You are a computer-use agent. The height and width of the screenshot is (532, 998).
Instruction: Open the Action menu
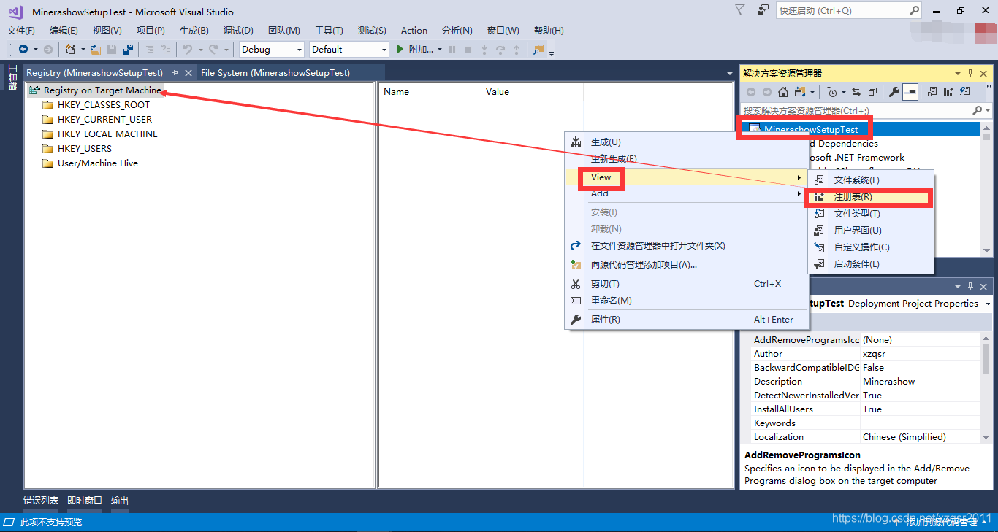coord(414,31)
